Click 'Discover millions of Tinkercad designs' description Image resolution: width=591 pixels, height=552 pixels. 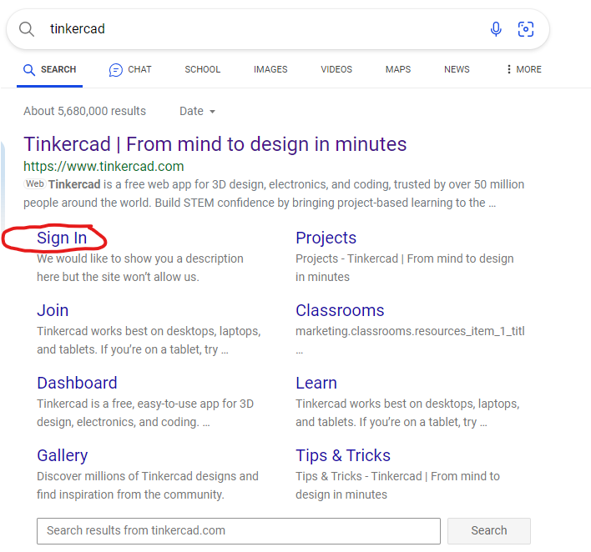(x=148, y=485)
